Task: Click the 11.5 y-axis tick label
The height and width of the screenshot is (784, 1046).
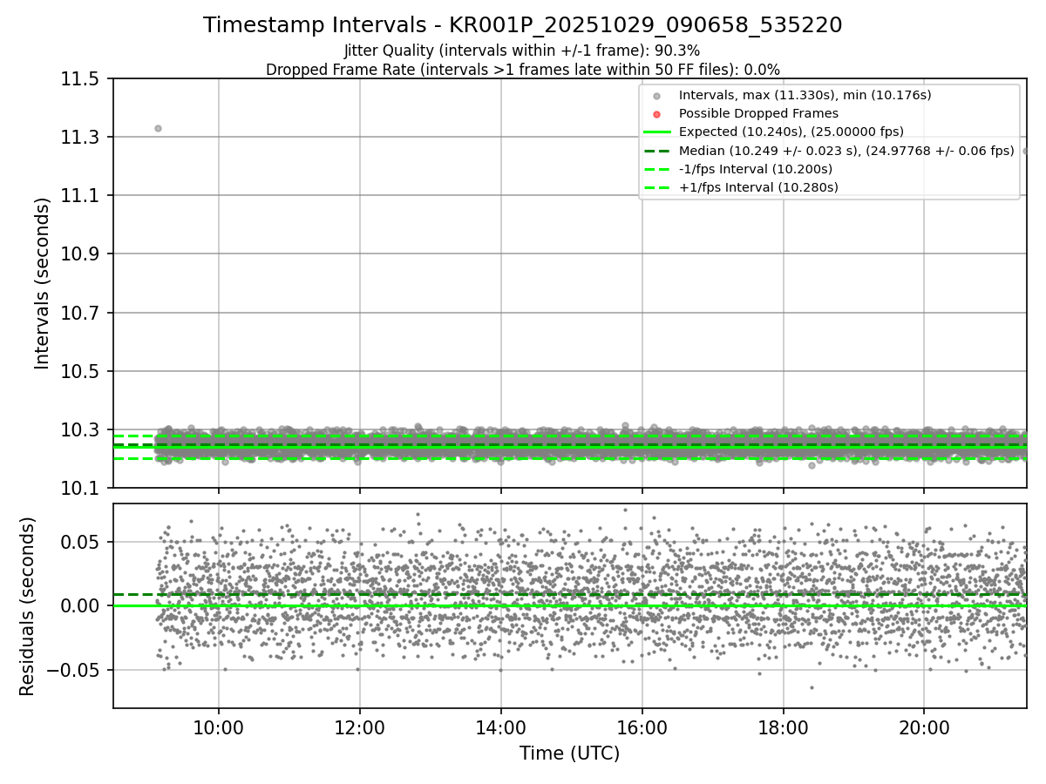Action: point(78,78)
